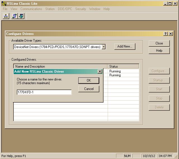
Task: Click the Status column header
Action: pos(123,67)
